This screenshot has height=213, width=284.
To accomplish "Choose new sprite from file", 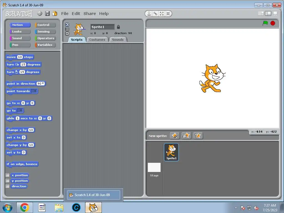I will click(186, 136).
